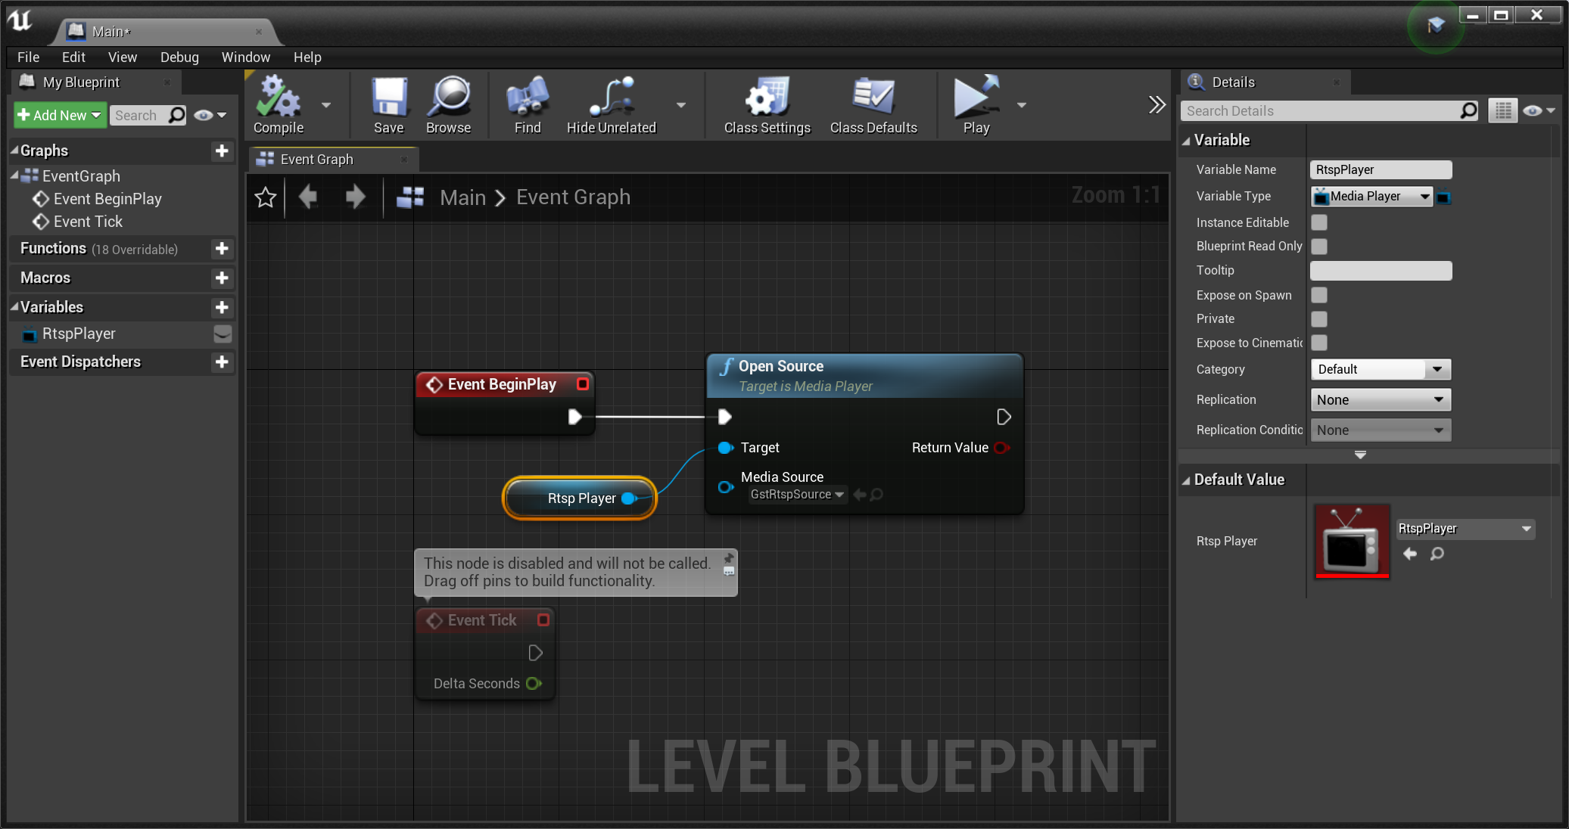Viewport: 1569px width, 829px height.
Task: Browse to RtspPlayer asset with magnifier icon
Action: (1437, 554)
